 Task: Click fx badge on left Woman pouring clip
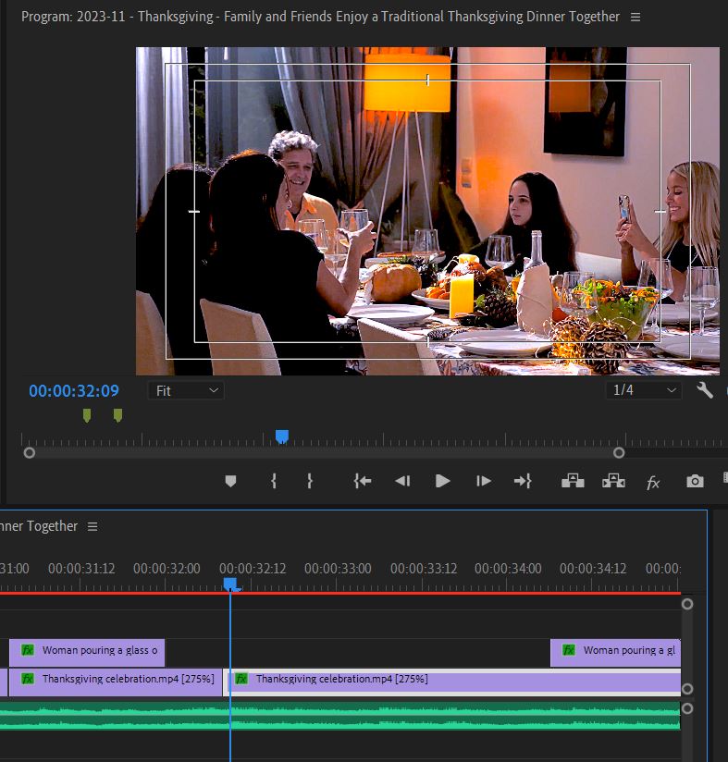[28, 650]
